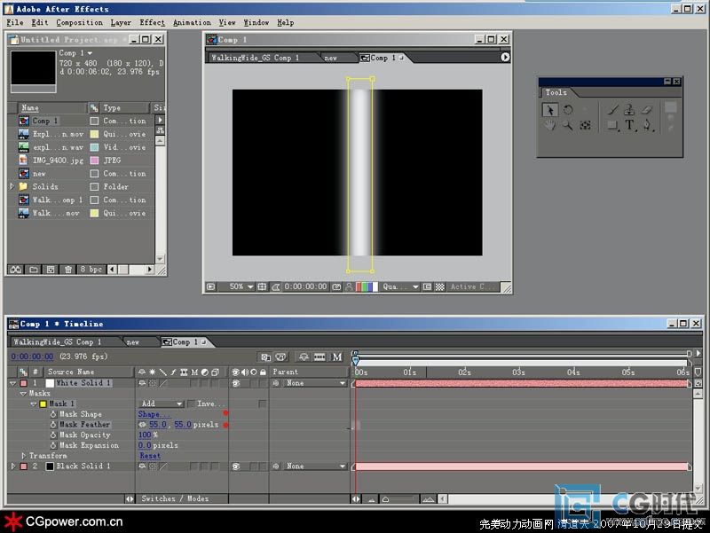Image resolution: width=710 pixels, height=533 pixels.
Task: Select IMG_9400.jpg in Project window
Action: 58,161
